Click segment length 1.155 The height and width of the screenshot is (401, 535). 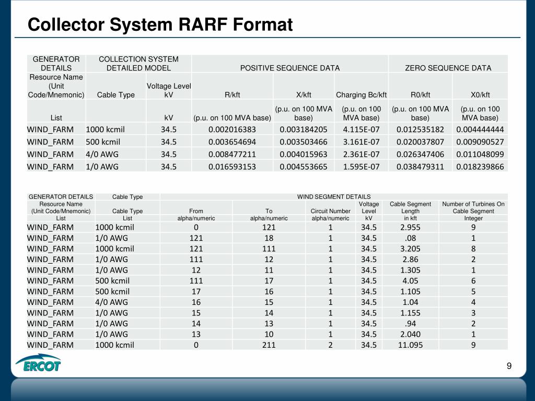(x=410, y=313)
